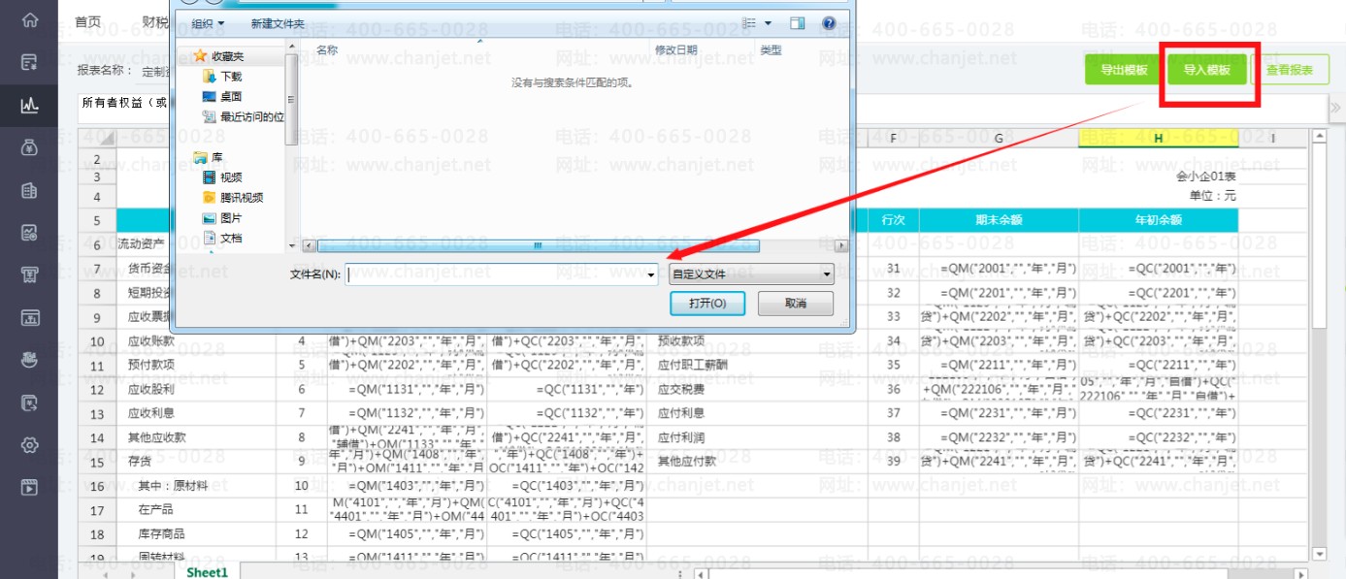
Task: Expand the view options dropdown arrow
Action: pos(769,23)
